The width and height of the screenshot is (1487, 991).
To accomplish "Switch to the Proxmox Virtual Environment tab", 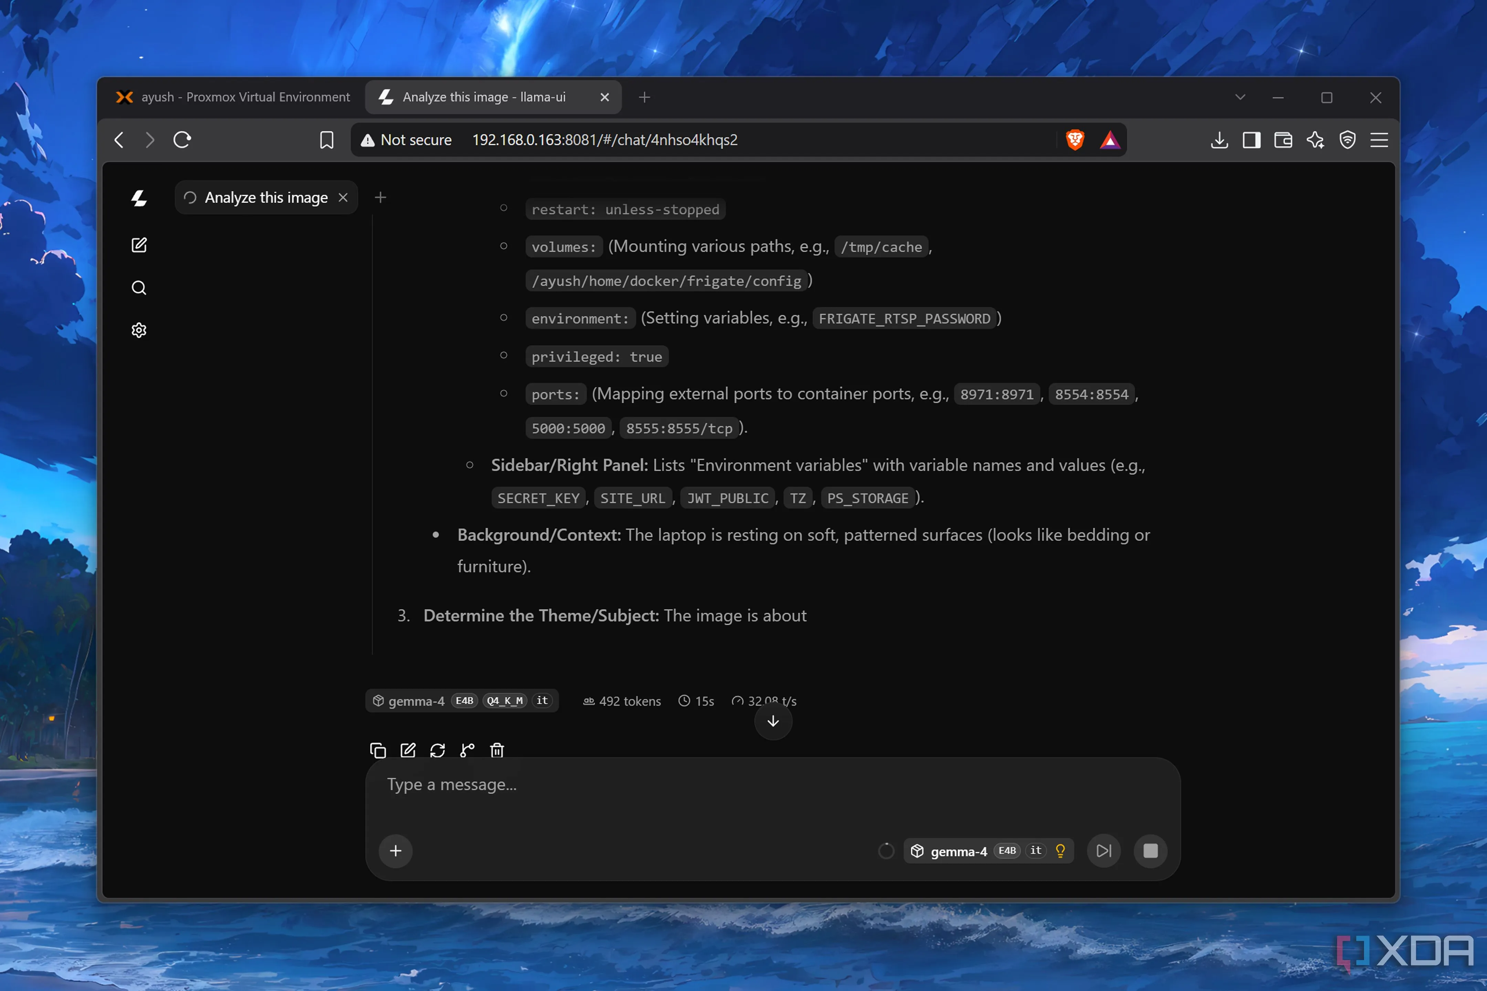I will 233,97.
